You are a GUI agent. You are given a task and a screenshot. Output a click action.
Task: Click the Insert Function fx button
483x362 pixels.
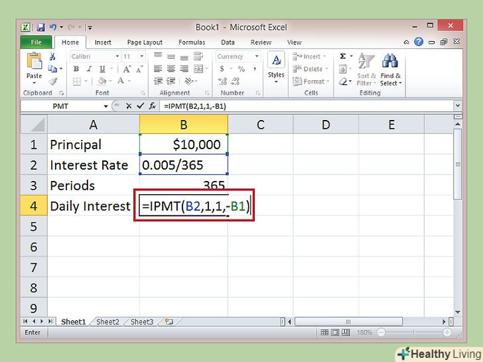(x=152, y=106)
